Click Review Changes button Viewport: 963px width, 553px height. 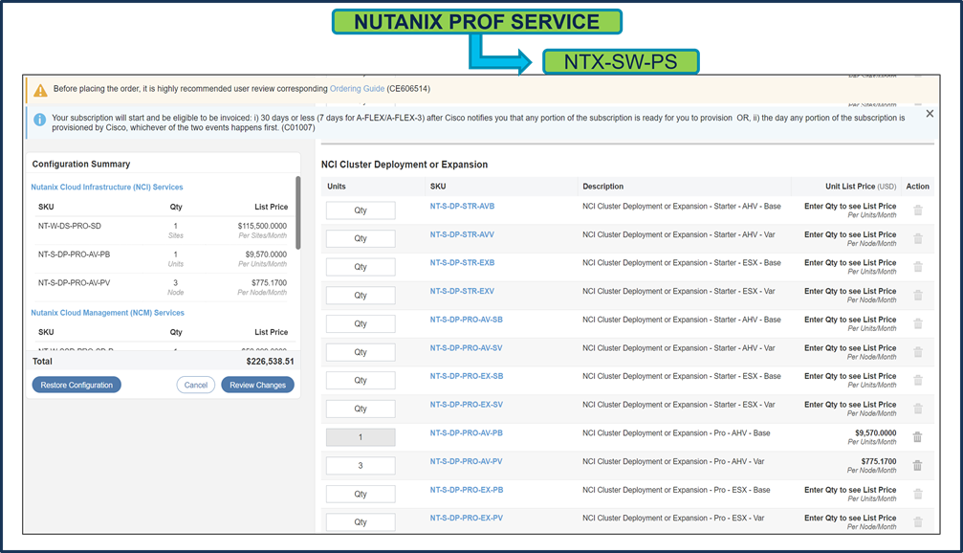point(258,385)
